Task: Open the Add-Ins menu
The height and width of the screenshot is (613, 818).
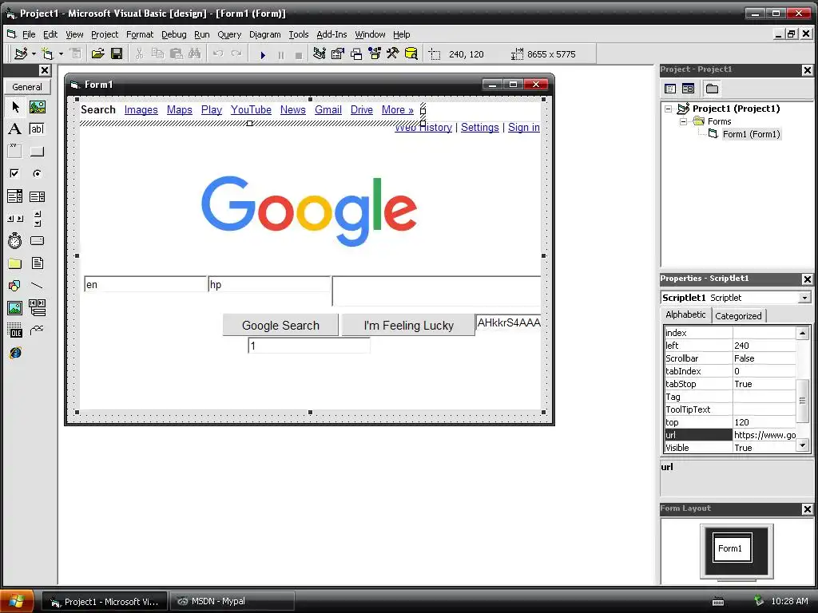Action: [x=332, y=34]
